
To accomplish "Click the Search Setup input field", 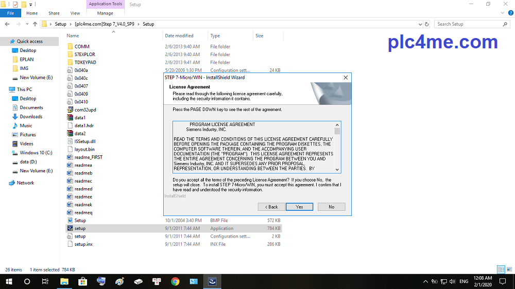I will tap(468, 24).
